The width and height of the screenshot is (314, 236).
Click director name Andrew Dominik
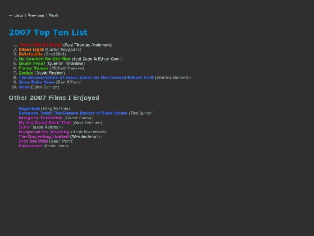[173, 78]
